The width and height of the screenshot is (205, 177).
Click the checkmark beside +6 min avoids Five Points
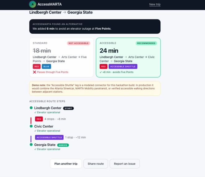101,72
